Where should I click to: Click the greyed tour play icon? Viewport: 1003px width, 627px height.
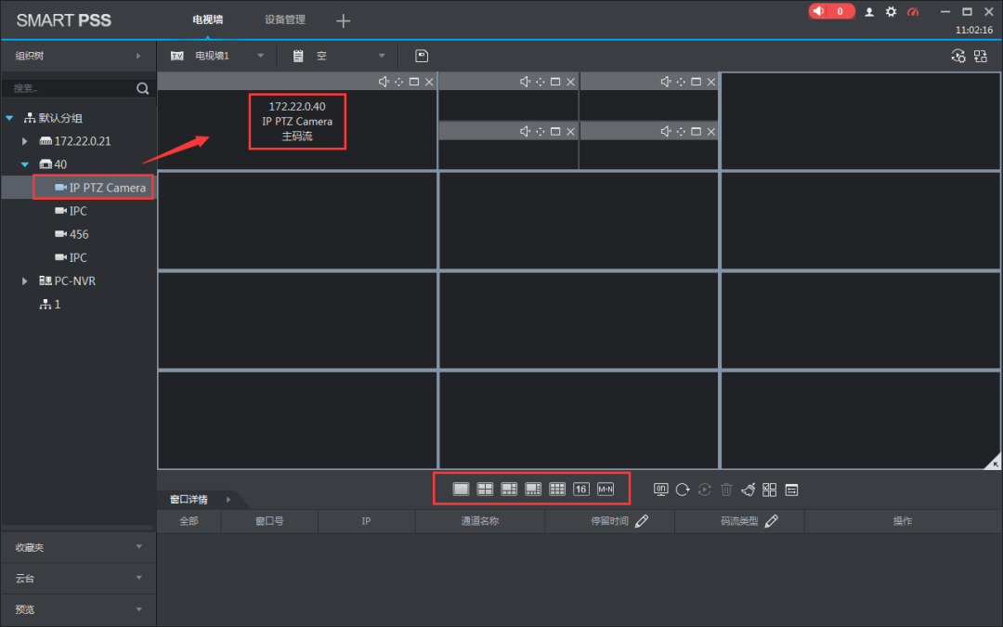click(704, 490)
